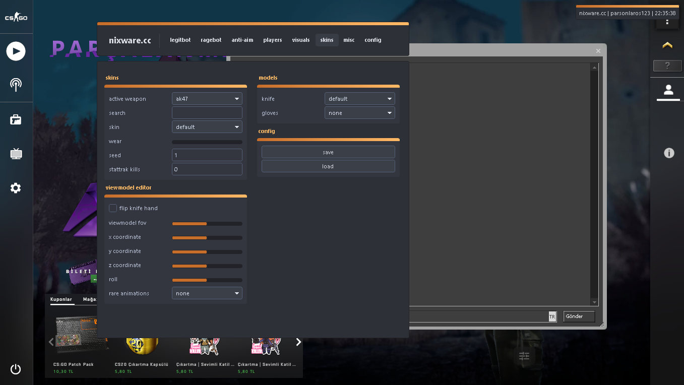The height and width of the screenshot is (385, 684).
Task: Open the CS:GO settings gear icon
Action: (16, 188)
